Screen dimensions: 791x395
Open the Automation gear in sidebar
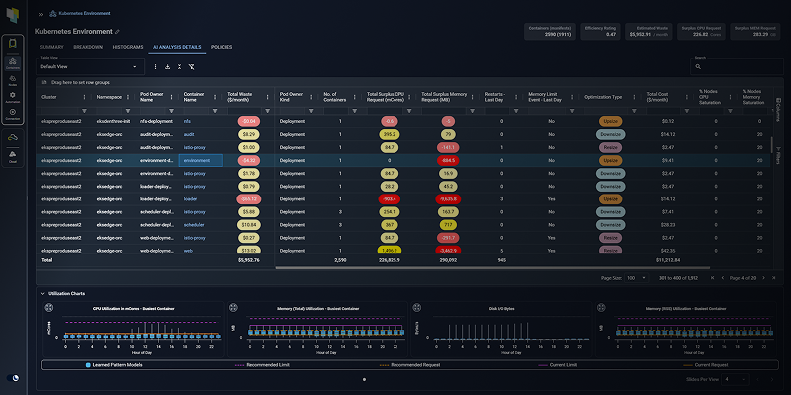(x=13, y=97)
